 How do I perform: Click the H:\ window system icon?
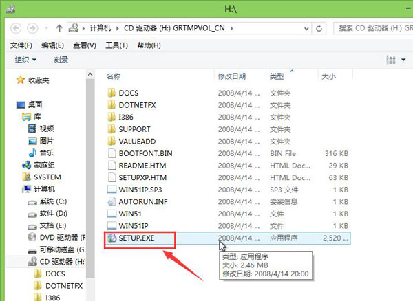(x=10, y=9)
